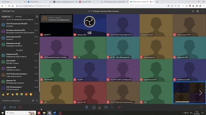Send heart-eyes face reaction

point(26,95)
